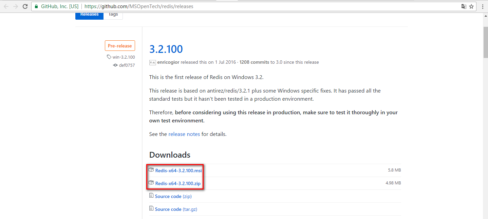488x219 pixels.
Task: Click the scrollbar up arrow
Action: point(485,16)
